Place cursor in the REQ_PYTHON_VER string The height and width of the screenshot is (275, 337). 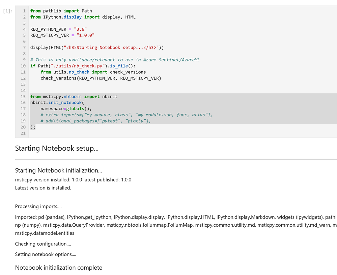point(80,29)
